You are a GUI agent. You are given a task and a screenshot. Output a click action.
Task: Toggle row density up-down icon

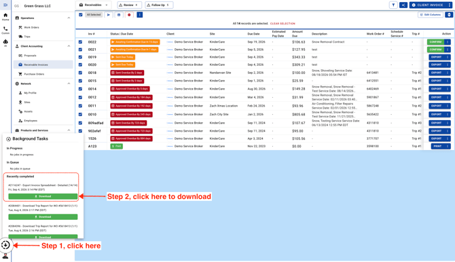click(449, 15)
